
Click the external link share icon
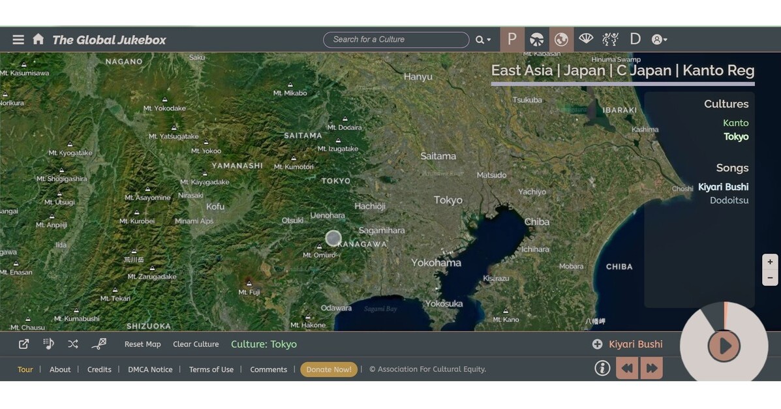(23, 344)
